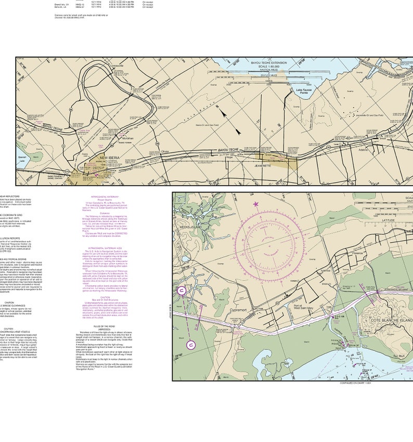Select the Morbihan place label
This screenshot has width=413, height=442.
[128, 138]
